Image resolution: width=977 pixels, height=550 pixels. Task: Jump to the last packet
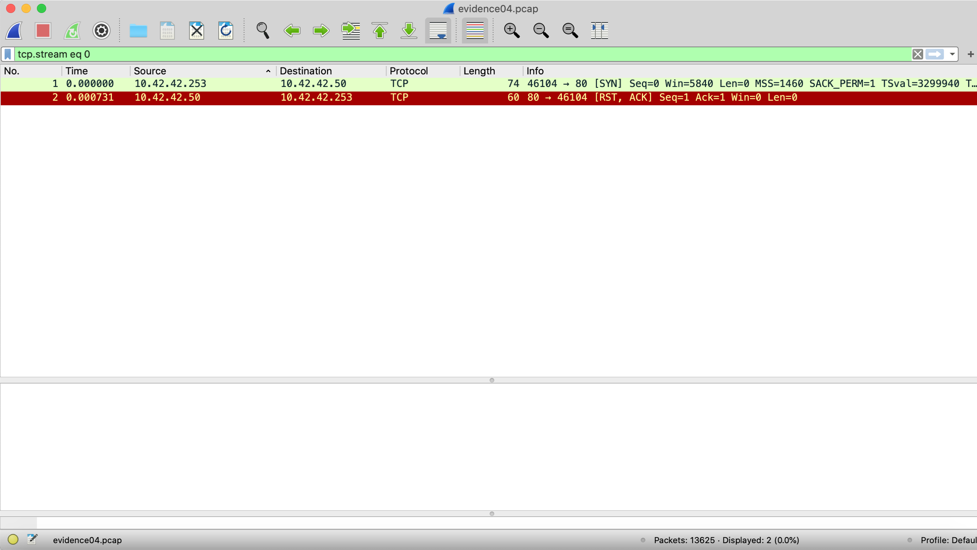[x=409, y=31]
